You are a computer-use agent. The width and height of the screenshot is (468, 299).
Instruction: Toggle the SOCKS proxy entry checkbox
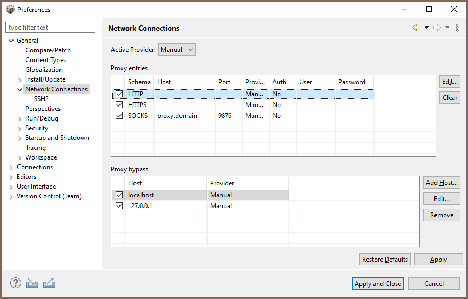119,116
